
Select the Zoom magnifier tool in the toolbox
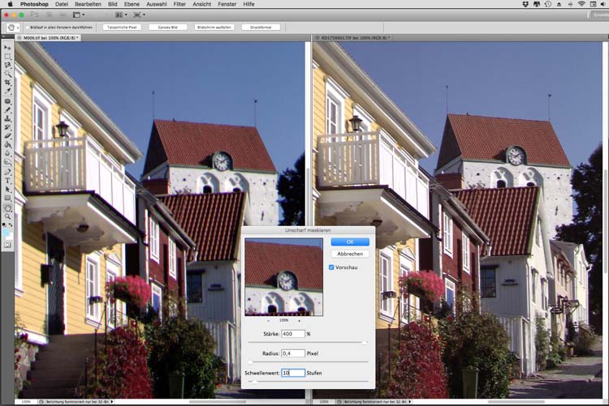click(8, 216)
